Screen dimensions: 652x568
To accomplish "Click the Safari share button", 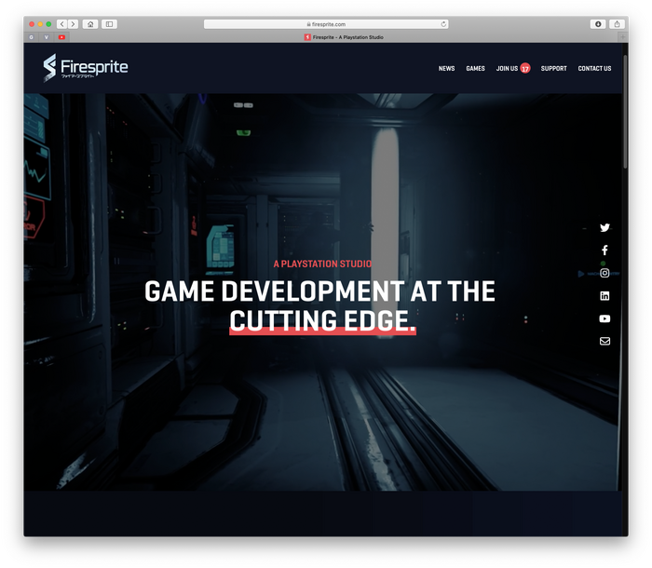I will point(617,24).
